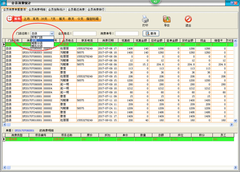Click the 导出 export icon
Image resolution: width=240 pixels, height=172 pixels.
coord(167,19)
